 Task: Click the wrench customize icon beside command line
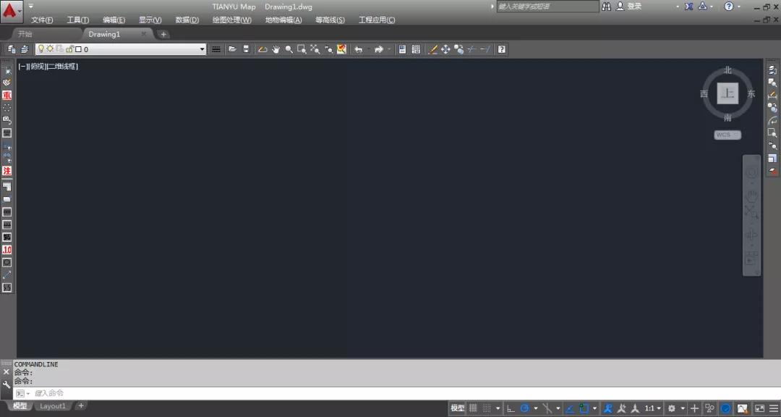[x=7, y=384]
